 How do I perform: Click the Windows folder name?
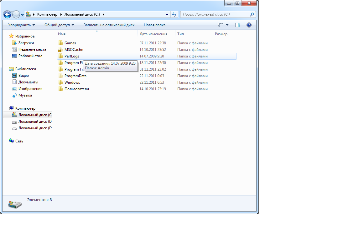click(x=72, y=82)
